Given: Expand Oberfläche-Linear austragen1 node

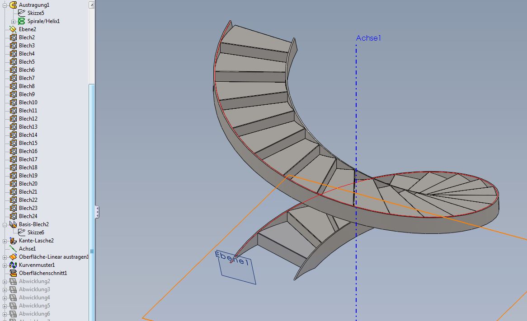Looking at the screenshot, I should coord(5,257).
